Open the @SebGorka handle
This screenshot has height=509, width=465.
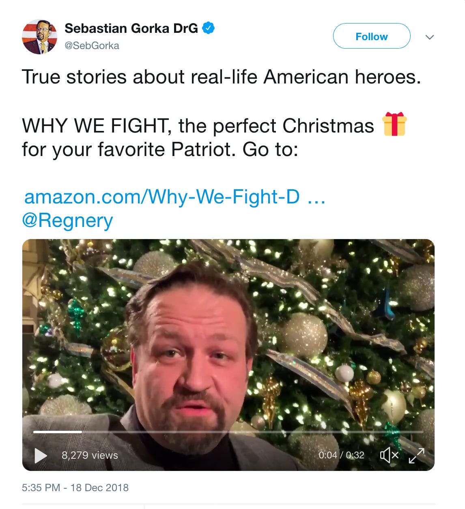[92, 45]
